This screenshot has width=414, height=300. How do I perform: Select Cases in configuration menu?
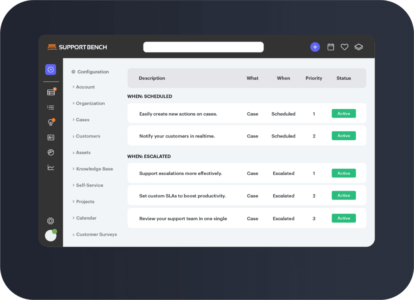pos(82,120)
